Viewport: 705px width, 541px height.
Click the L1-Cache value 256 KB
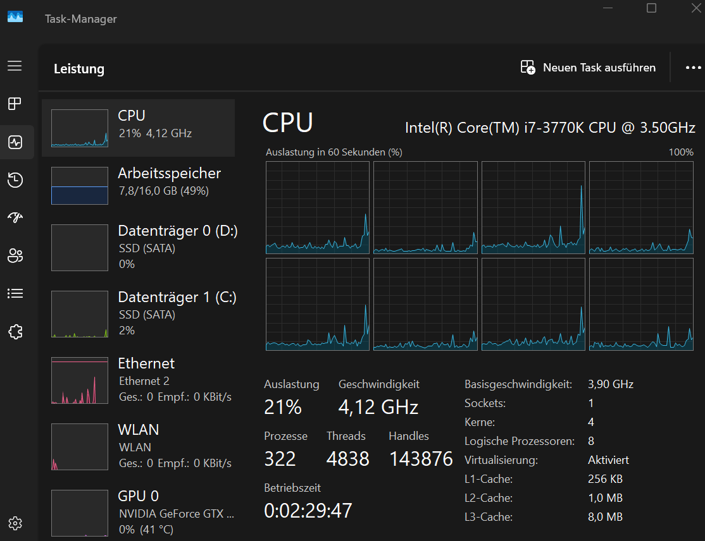click(605, 479)
